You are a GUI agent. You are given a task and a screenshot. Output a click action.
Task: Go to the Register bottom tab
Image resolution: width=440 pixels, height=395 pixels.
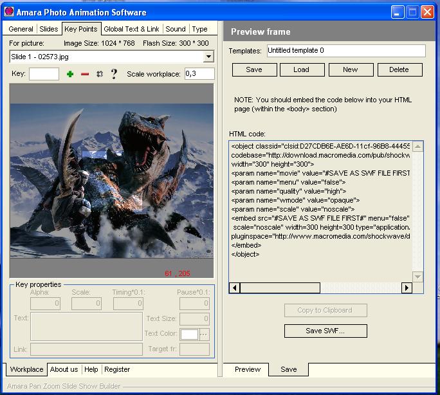pos(117,369)
